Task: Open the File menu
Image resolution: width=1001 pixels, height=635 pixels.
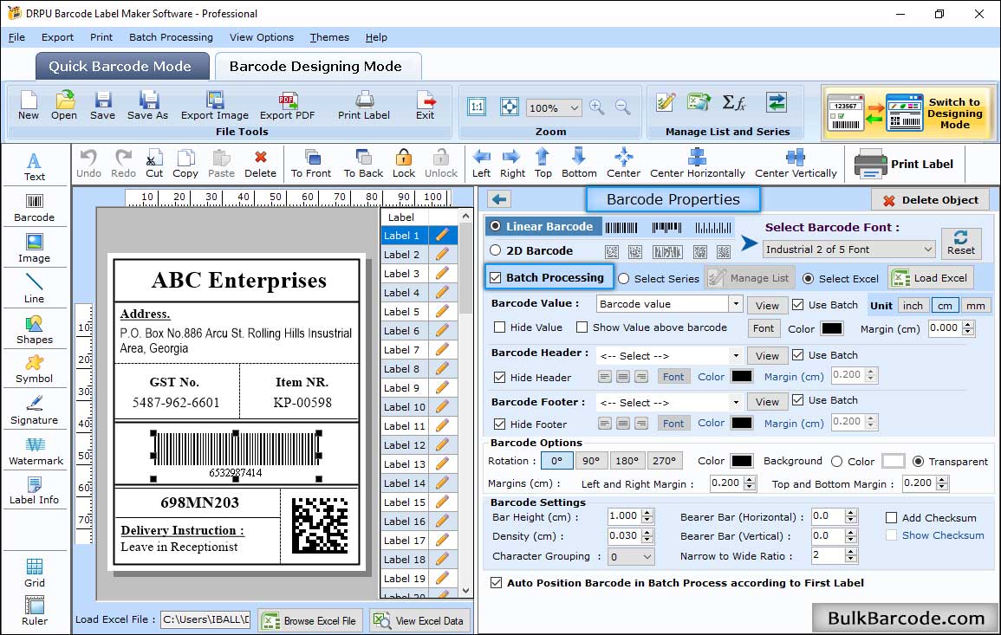Action: (x=16, y=37)
